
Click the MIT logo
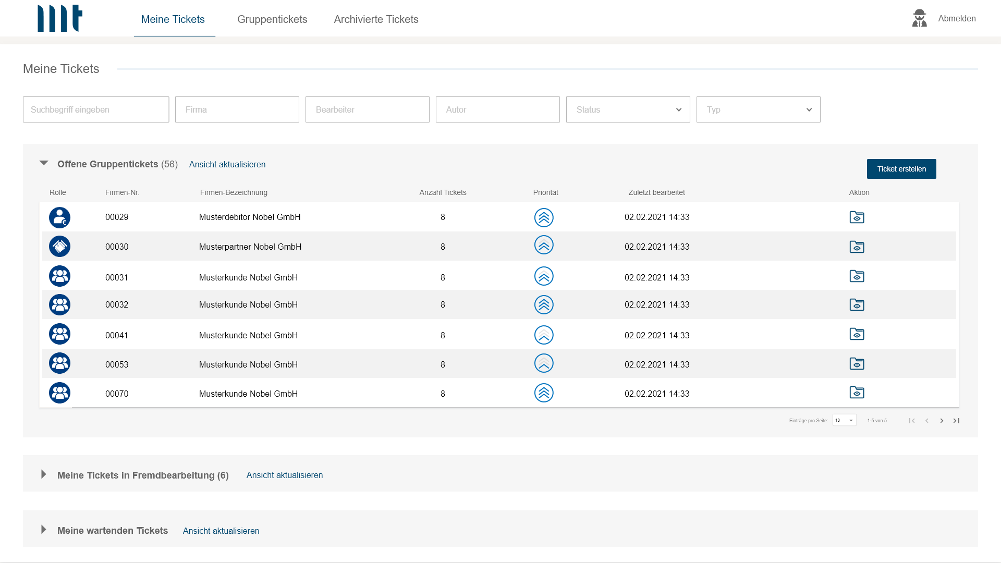60,18
